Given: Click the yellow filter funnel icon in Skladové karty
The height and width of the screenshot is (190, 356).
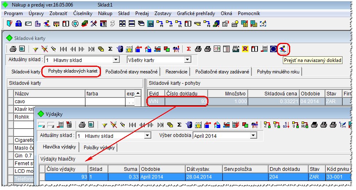Looking at the screenshot, I should click(x=35, y=49).
